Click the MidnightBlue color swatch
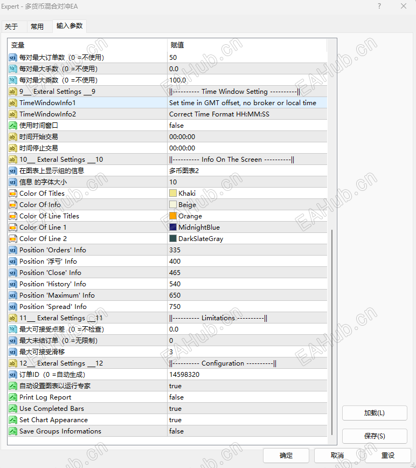This screenshot has height=468, width=416. 173,227
